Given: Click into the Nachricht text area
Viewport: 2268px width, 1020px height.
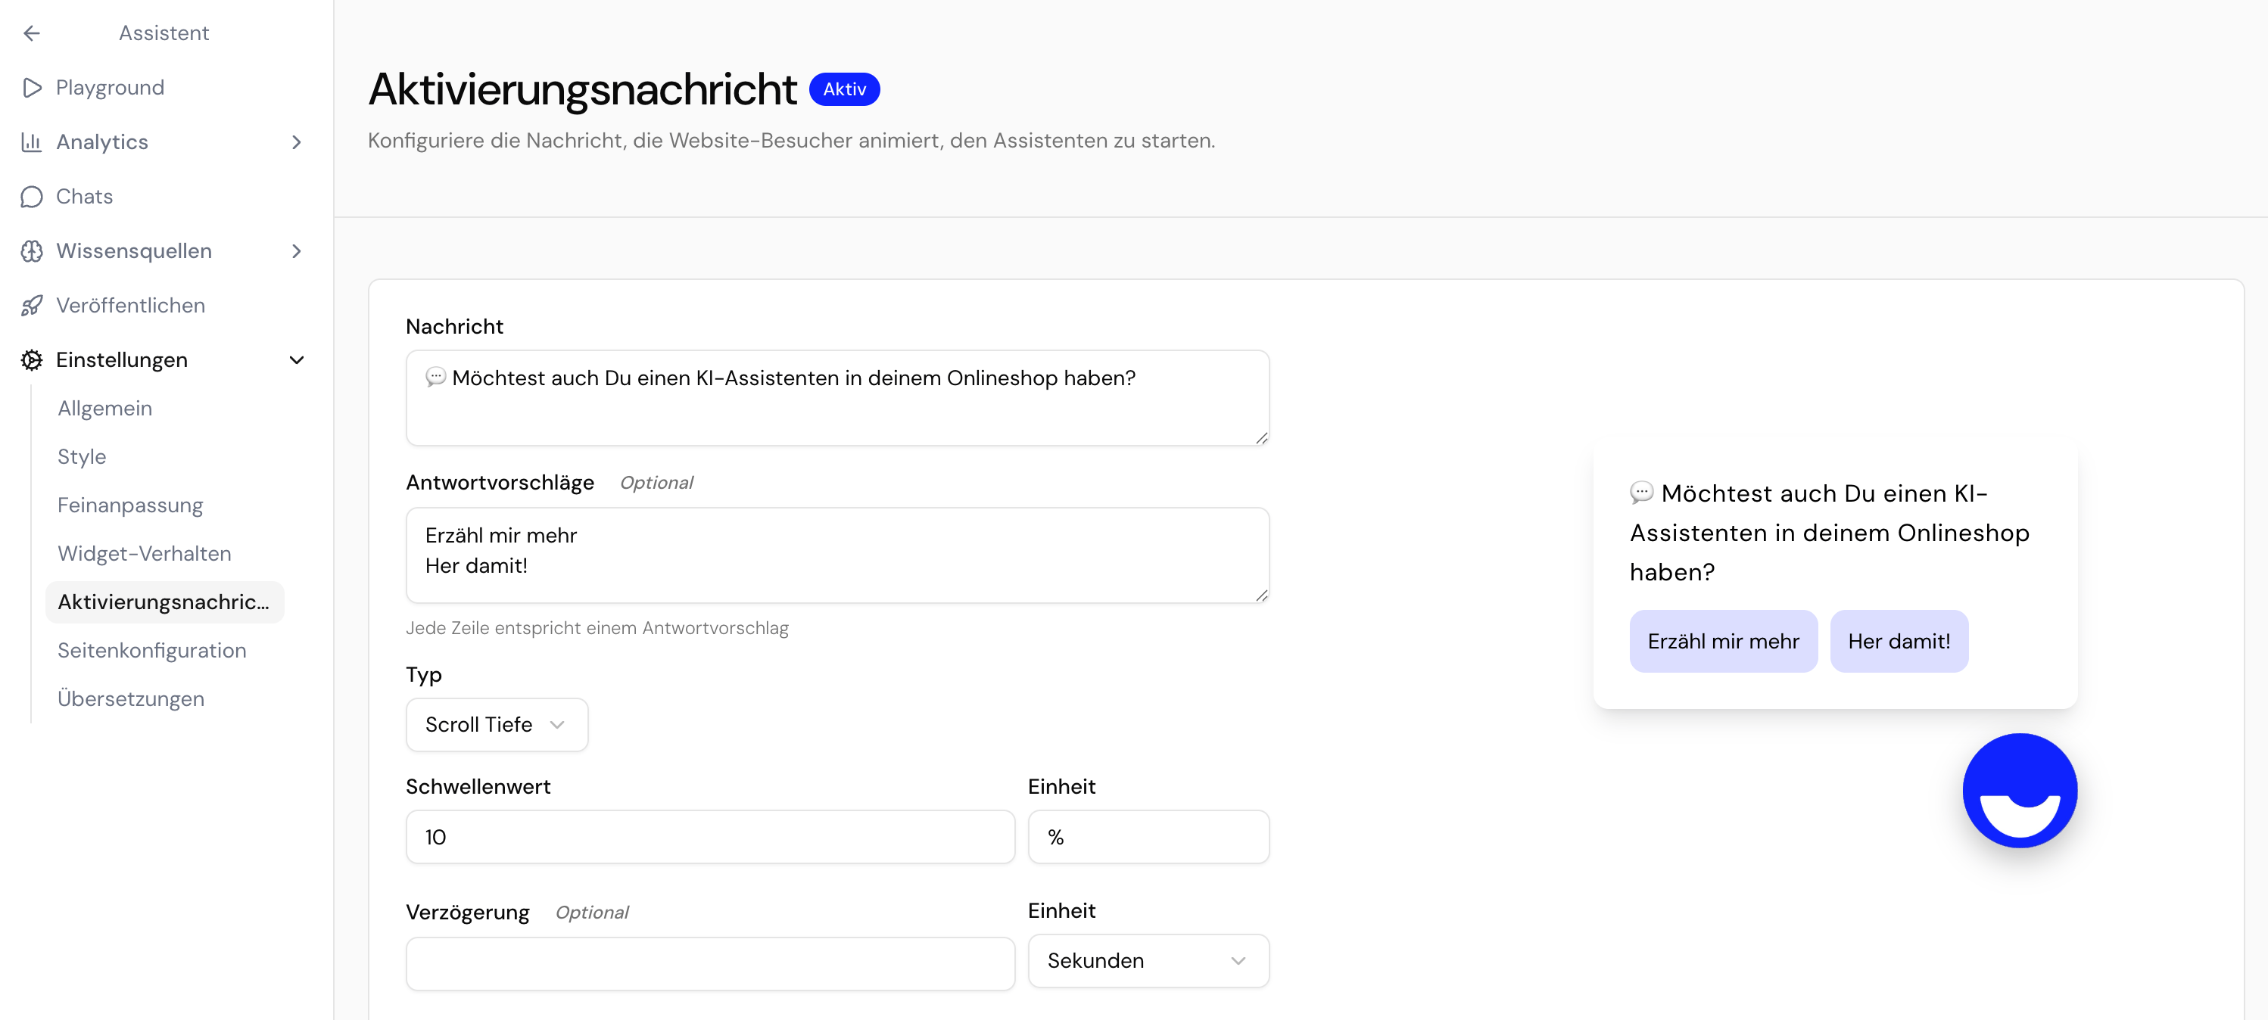Looking at the screenshot, I should 836,398.
